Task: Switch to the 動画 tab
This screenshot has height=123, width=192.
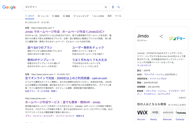Action: click(x=56, y=16)
